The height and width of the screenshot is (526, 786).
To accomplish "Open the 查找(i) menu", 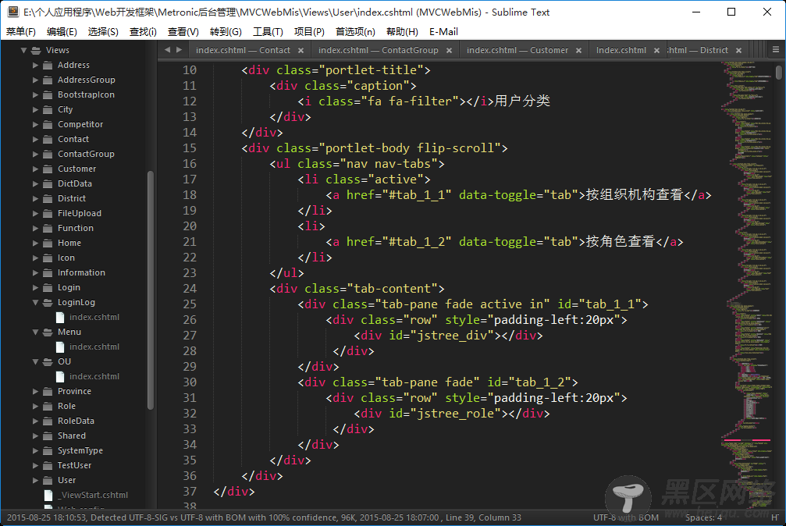I will 143,31.
